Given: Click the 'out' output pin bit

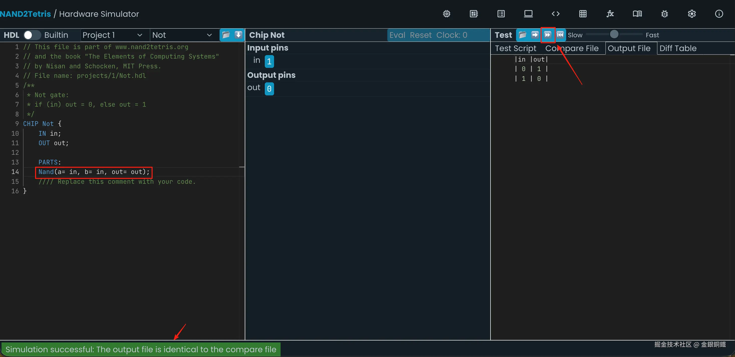Looking at the screenshot, I should click(269, 89).
